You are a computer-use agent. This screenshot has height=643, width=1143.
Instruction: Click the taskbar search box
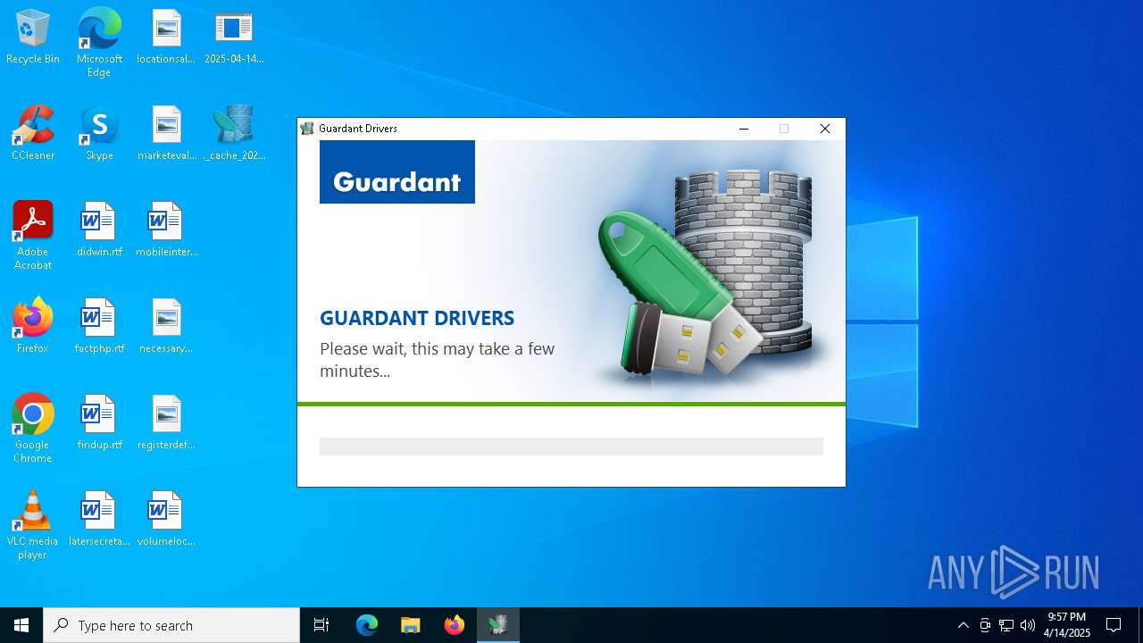(x=171, y=625)
